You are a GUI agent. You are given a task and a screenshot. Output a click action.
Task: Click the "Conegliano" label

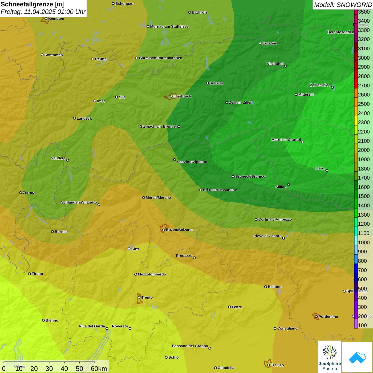point(287,328)
